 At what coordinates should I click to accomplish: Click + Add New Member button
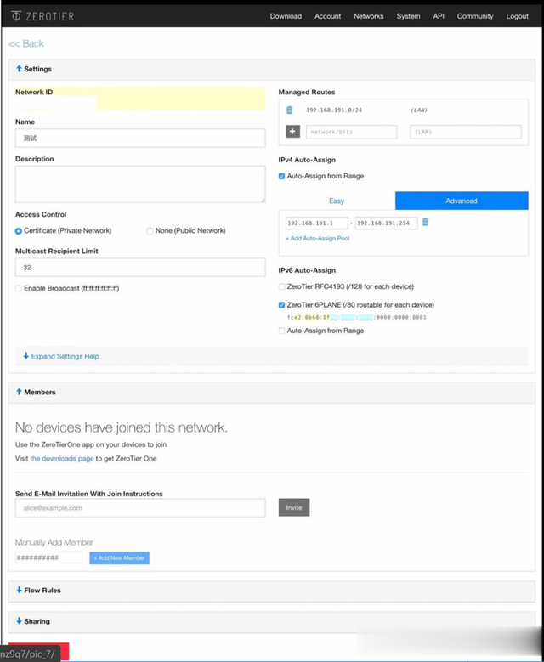click(120, 558)
